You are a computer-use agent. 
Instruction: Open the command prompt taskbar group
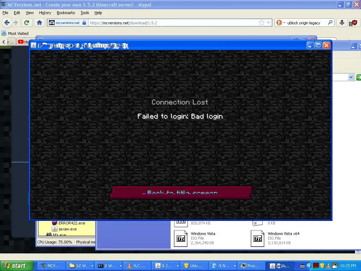pos(109,266)
